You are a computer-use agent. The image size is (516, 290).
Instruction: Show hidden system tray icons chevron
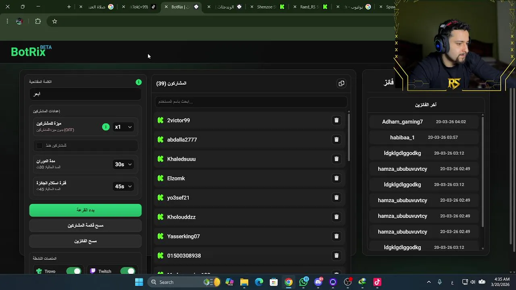[x=429, y=282]
